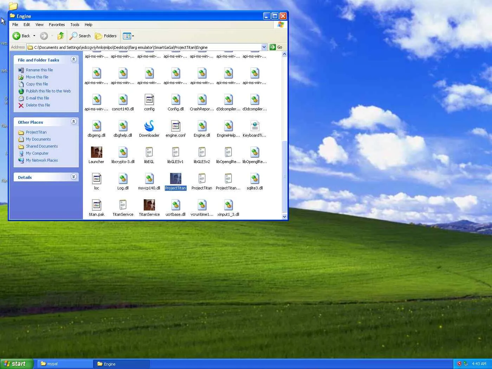The height and width of the screenshot is (369, 492).
Task: Click the file list scroll down arrow
Action: pyautogui.click(x=284, y=216)
